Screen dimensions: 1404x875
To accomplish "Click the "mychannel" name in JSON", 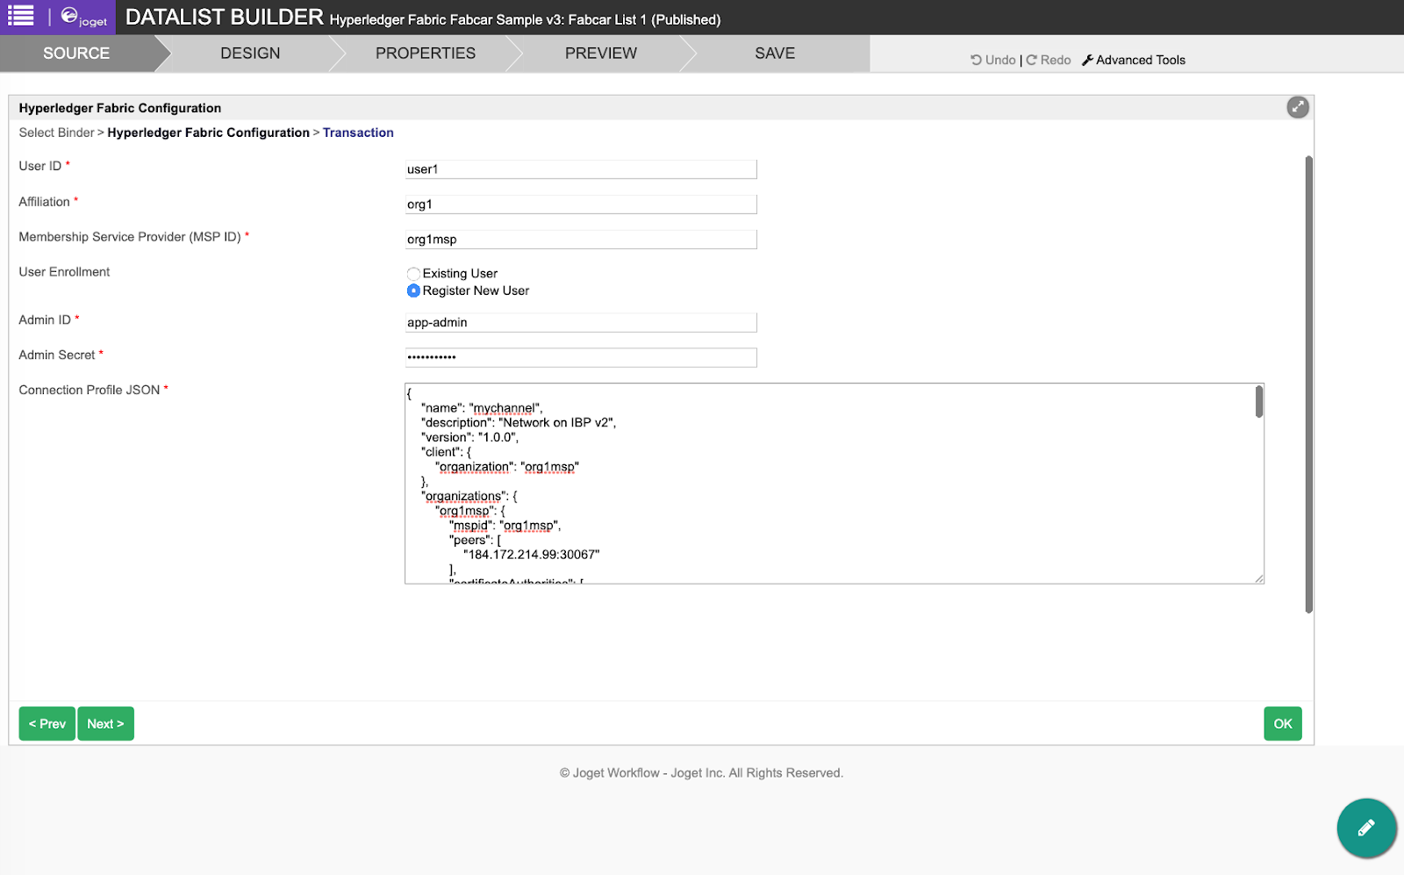I will tap(506, 408).
